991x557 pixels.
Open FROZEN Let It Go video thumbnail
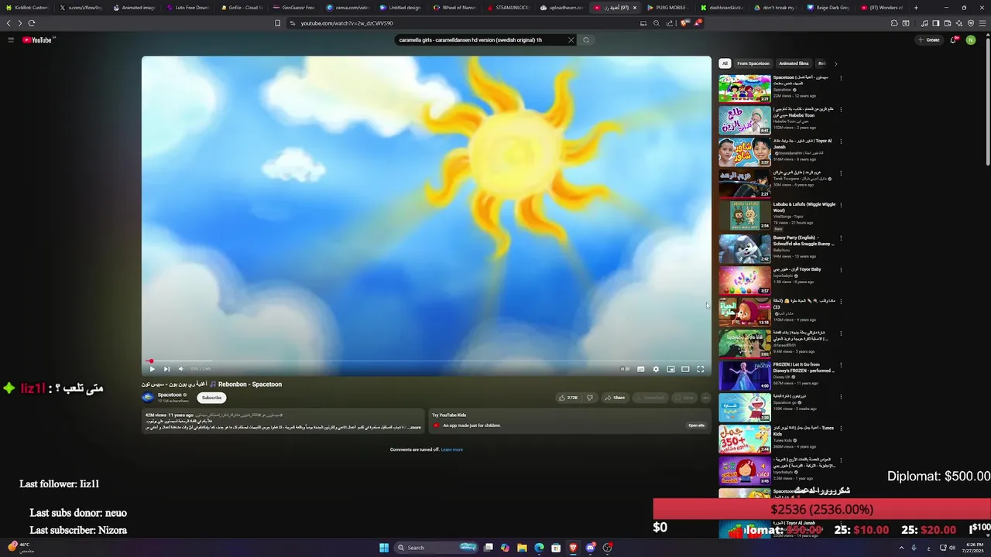745,375
